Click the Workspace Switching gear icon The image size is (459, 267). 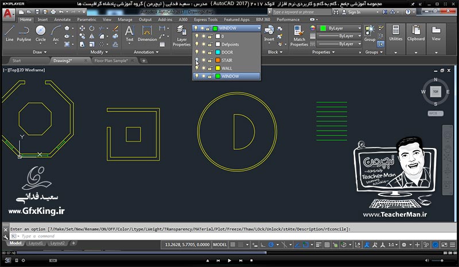404,245
